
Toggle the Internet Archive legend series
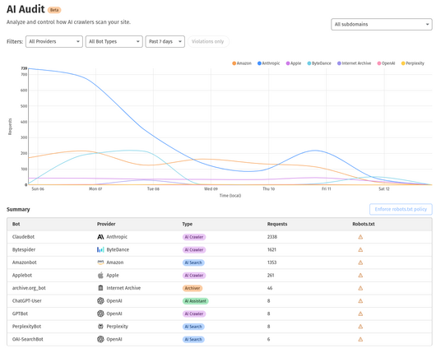click(354, 63)
